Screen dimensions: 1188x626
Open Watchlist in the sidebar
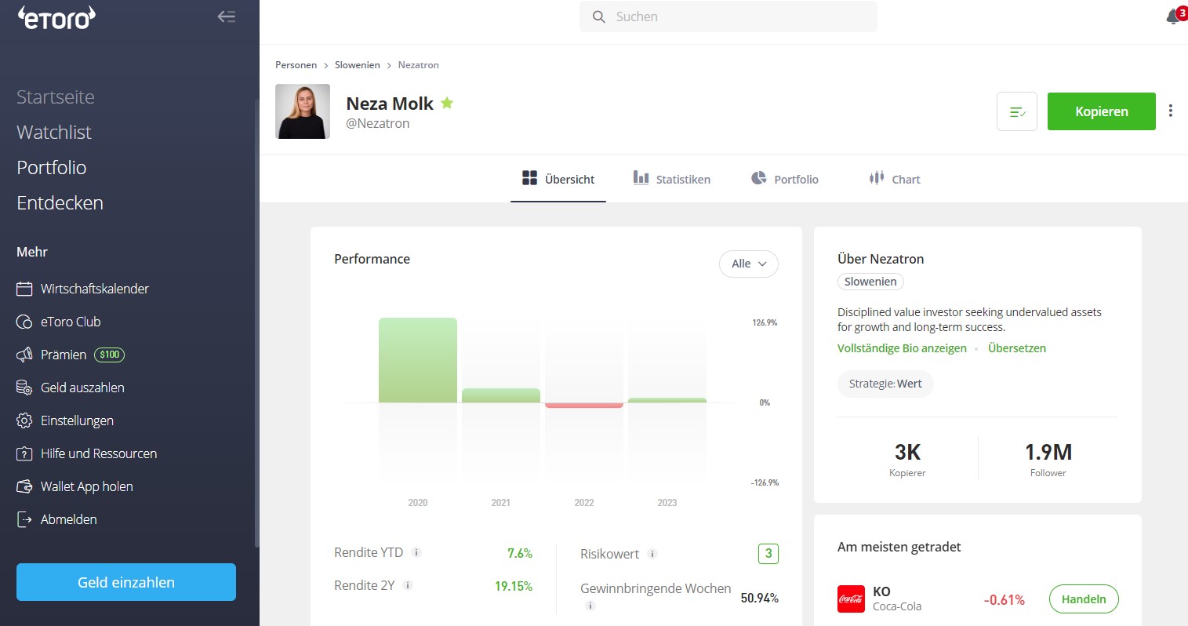point(54,133)
